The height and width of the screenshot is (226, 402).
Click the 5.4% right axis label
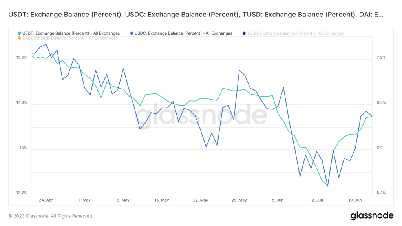381,193
